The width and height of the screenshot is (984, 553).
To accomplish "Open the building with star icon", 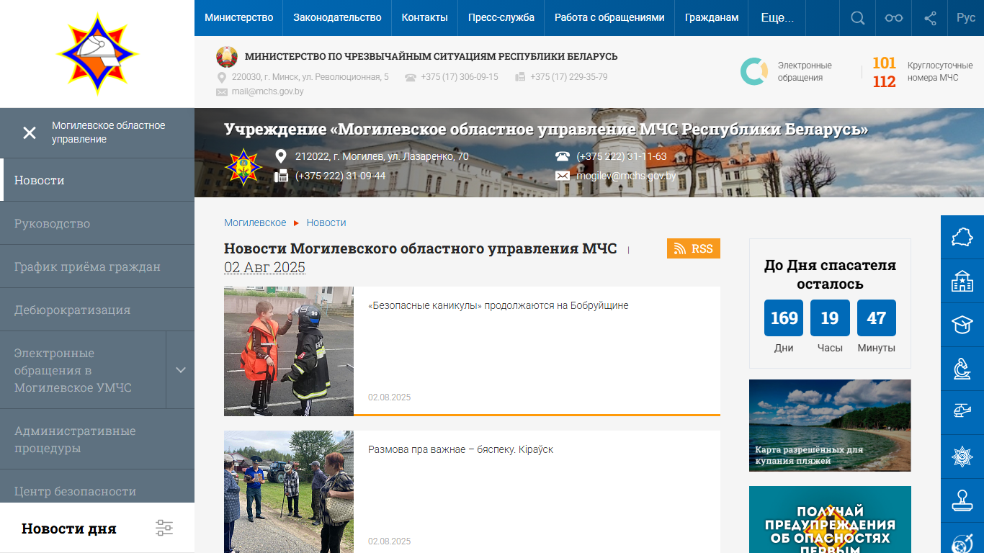I will [962, 281].
